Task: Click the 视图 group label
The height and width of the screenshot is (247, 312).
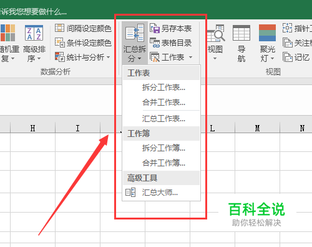Action: pyautogui.click(x=273, y=72)
